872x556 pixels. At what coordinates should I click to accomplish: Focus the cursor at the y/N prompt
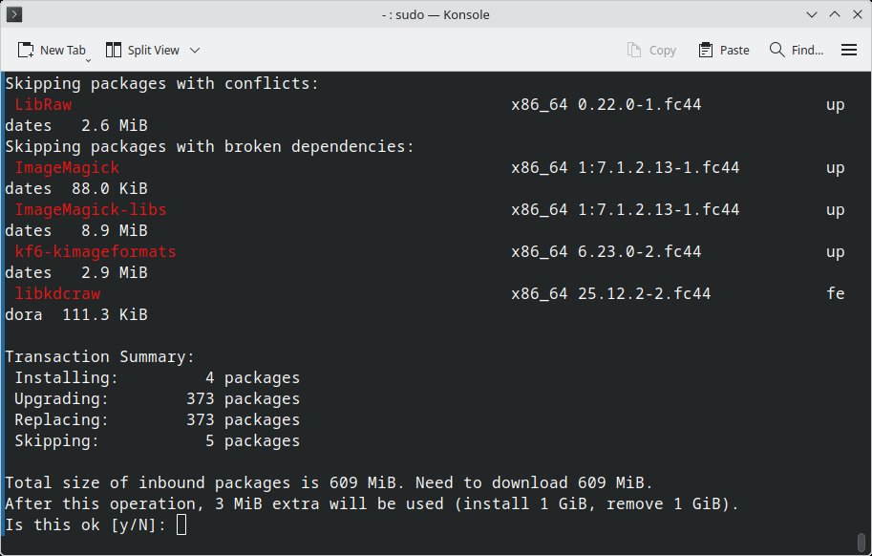[x=181, y=524]
